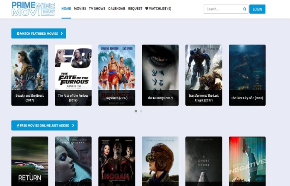Viewport: 290px width, 186px height.
Task: Select A Ghost Story movie poster
Action: pos(203,161)
